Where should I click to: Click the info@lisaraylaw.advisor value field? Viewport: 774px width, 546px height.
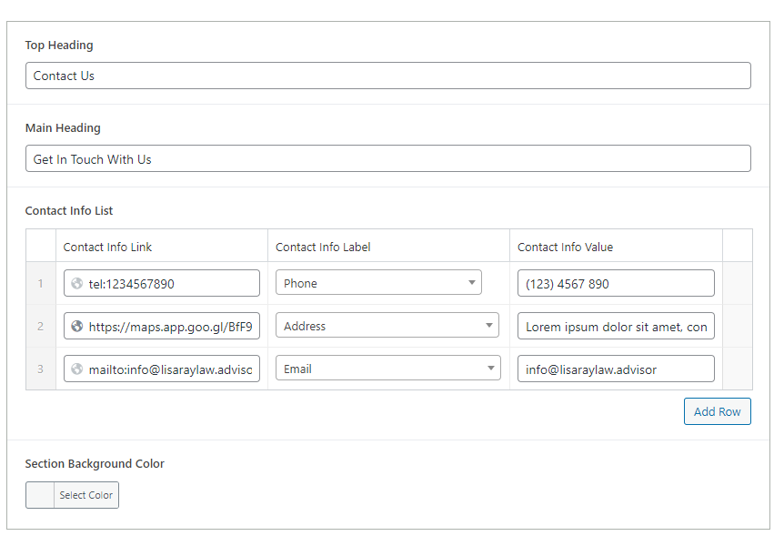tap(616, 369)
